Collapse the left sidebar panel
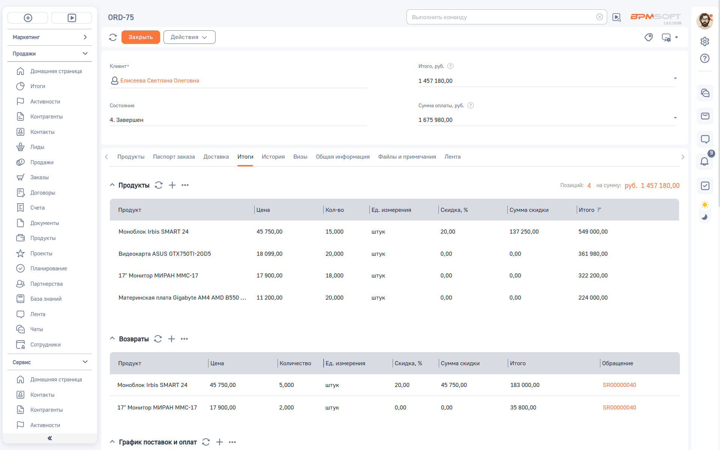The width and height of the screenshot is (720, 450). coord(49,438)
